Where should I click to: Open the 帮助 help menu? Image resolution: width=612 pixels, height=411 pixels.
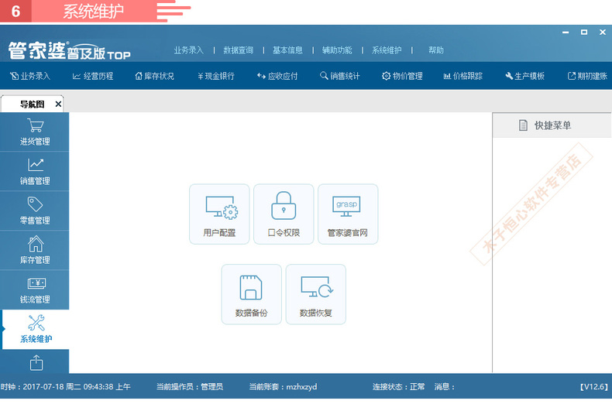pyautogui.click(x=436, y=50)
